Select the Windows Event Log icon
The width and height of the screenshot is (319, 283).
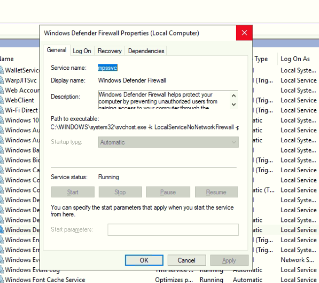pos(2,270)
